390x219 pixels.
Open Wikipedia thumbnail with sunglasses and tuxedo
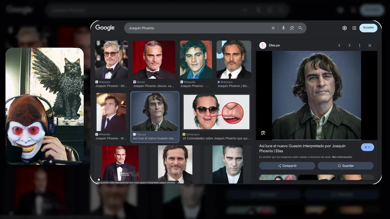coord(112,60)
